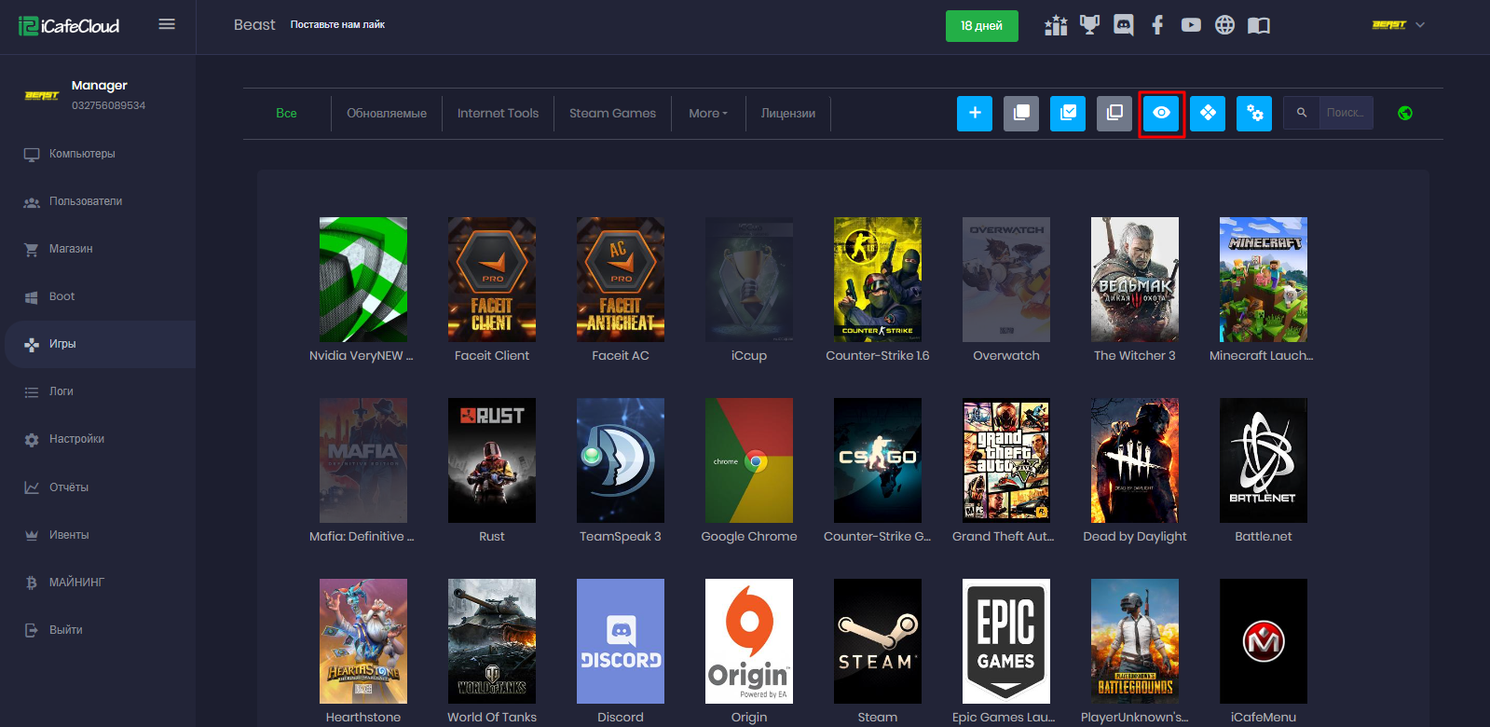Open the Discord app tile

pos(621,641)
